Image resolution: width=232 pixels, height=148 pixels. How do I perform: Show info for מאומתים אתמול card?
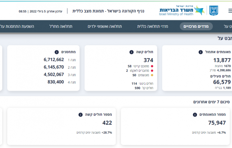coord(201,52)
